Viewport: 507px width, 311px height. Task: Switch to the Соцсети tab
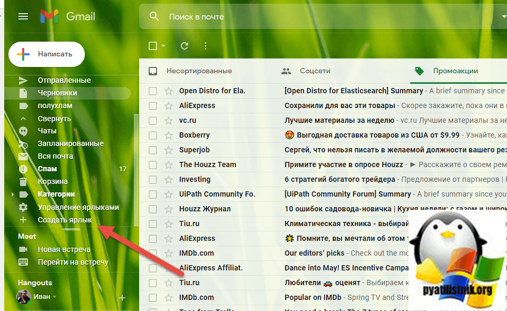pyautogui.click(x=315, y=71)
